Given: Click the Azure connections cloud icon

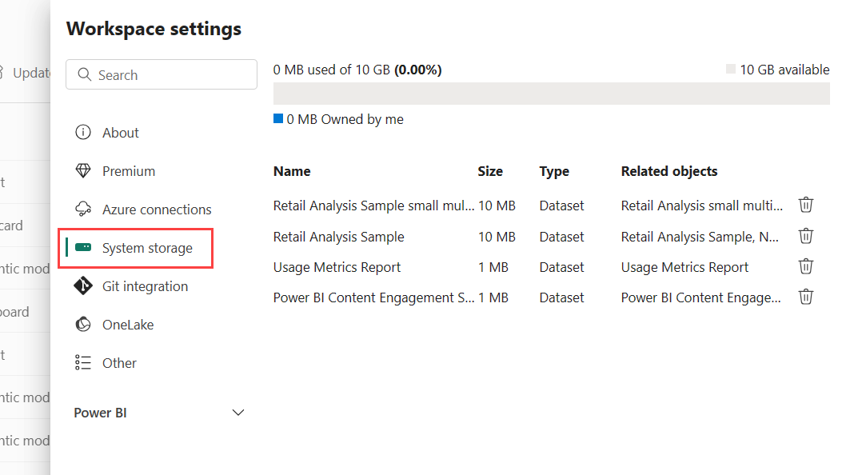Looking at the screenshot, I should (x=83, y=210).
